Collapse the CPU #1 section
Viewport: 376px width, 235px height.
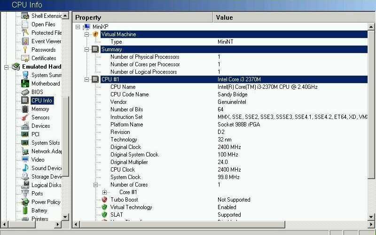86,79
